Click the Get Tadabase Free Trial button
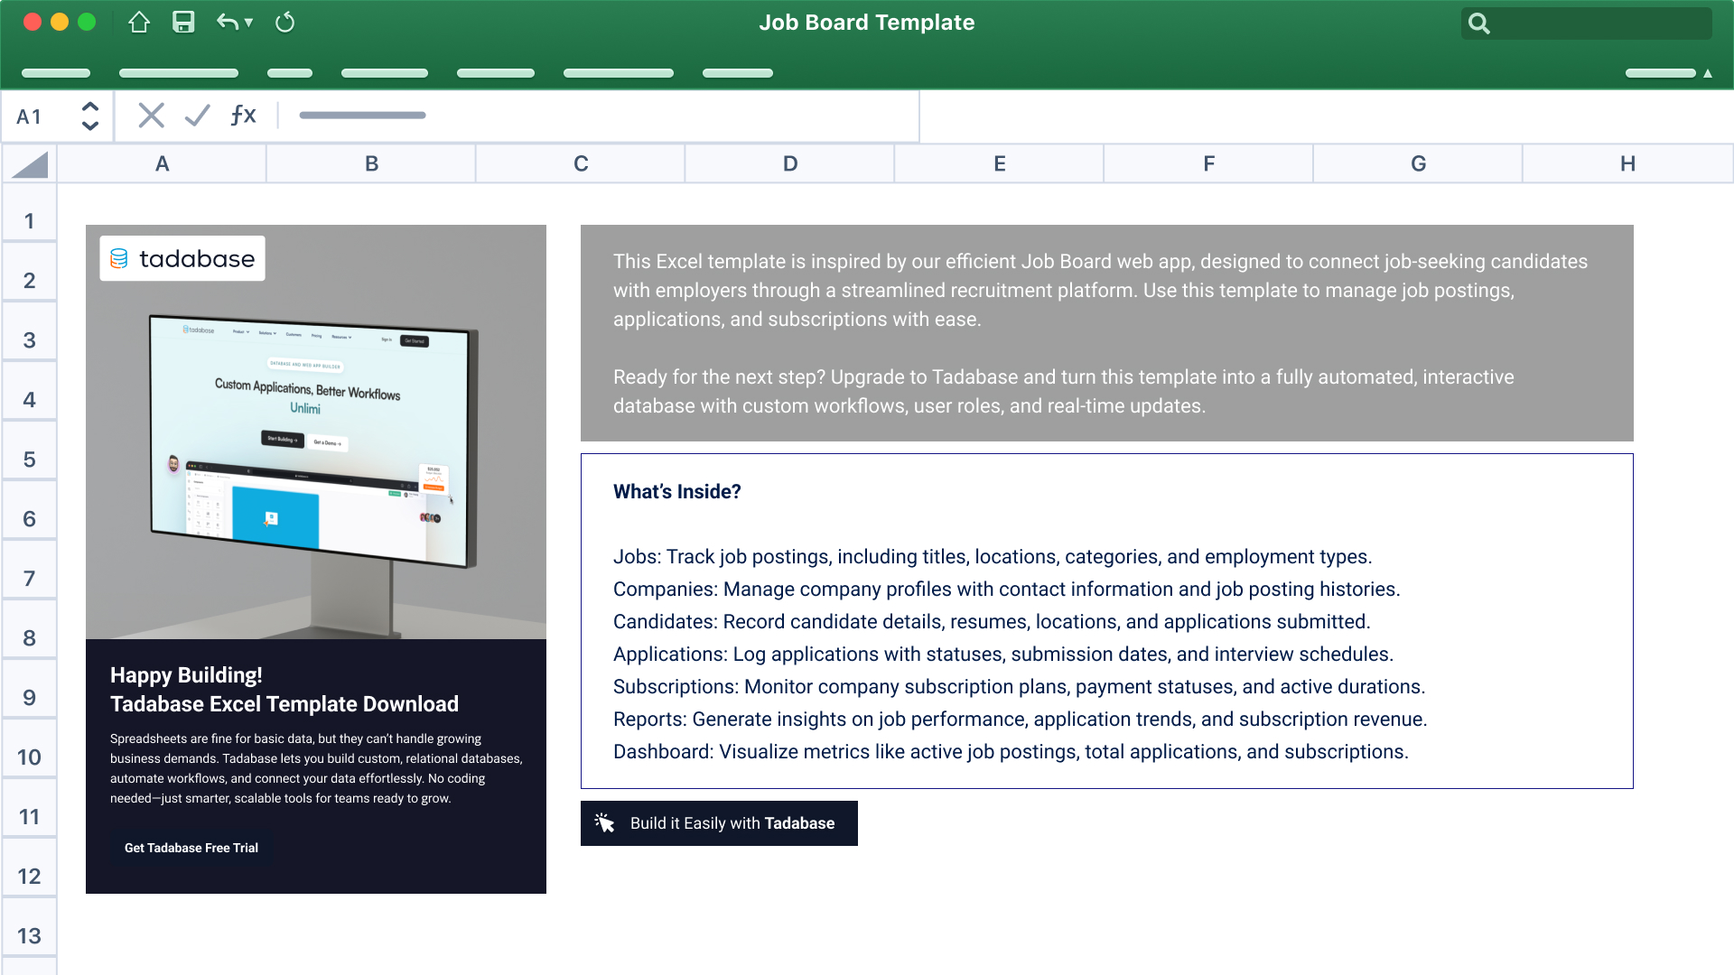The image size is (1734, 975). pyautogui.click(x=191, y=848)
